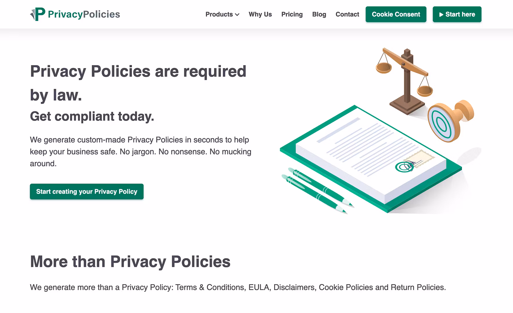Image resolution: width=513 pixels, height=313 pixels.
Task: Expand the Products dropdown
Action: coord(222,14)
